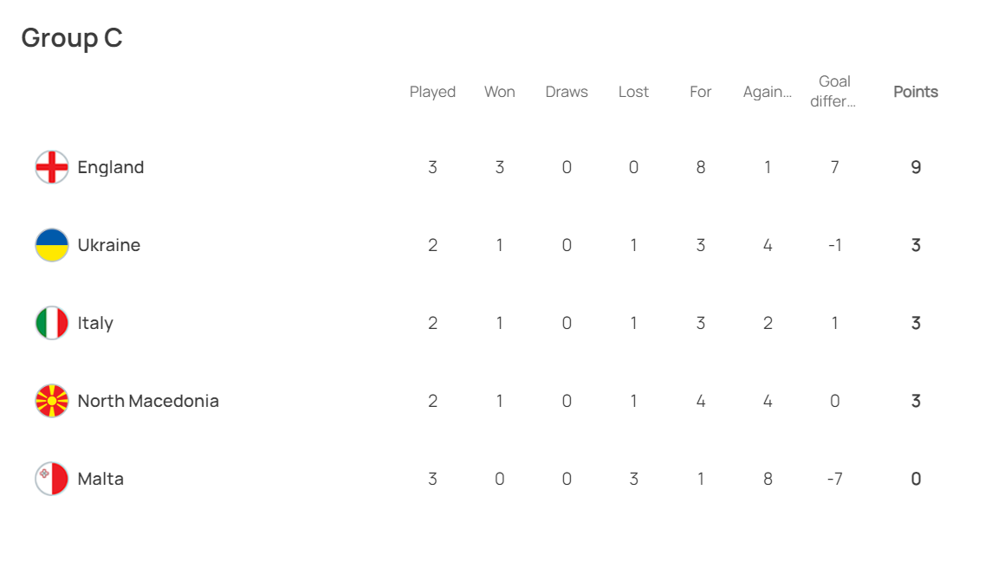Click the Lost column header
The height and width of the screenshot is (561, 998).
point(633,92)
